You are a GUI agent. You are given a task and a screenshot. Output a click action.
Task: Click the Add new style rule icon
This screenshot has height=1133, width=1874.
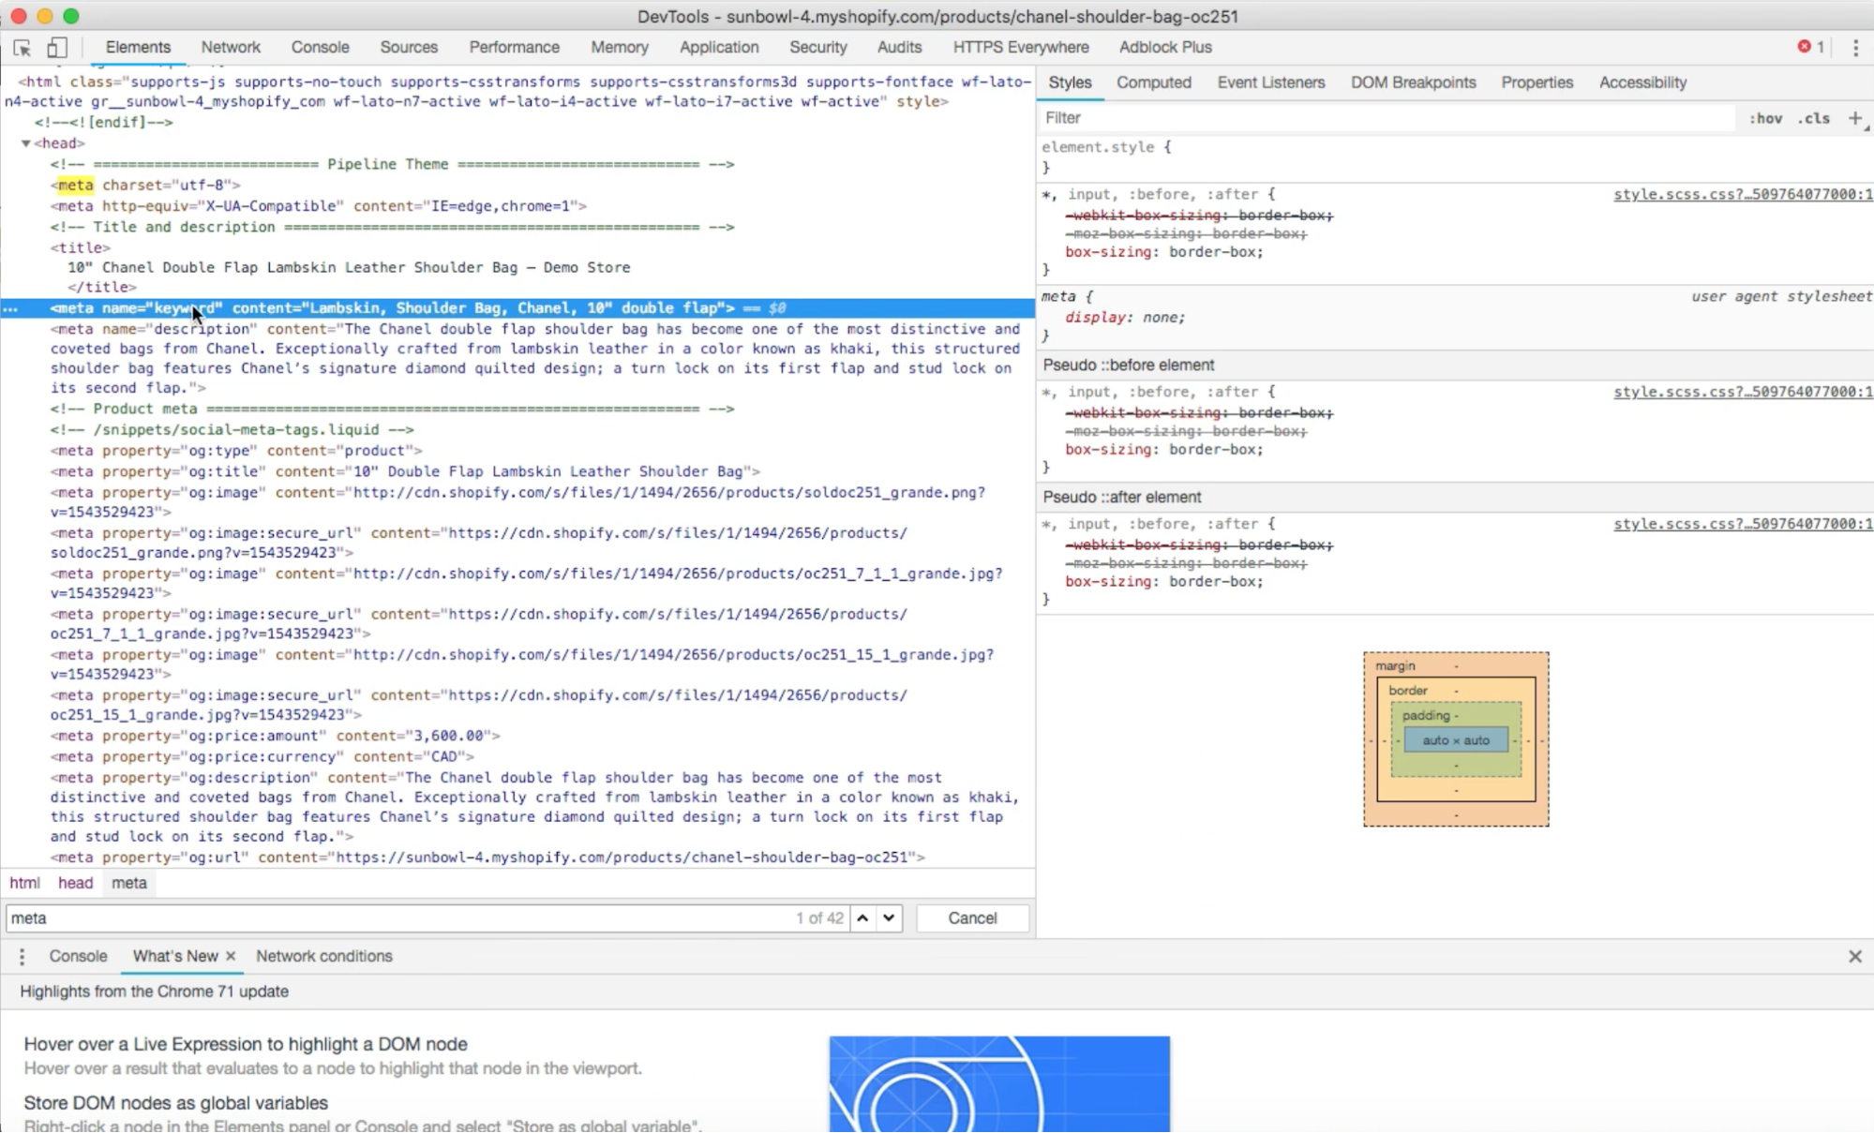click(1852, 118)
